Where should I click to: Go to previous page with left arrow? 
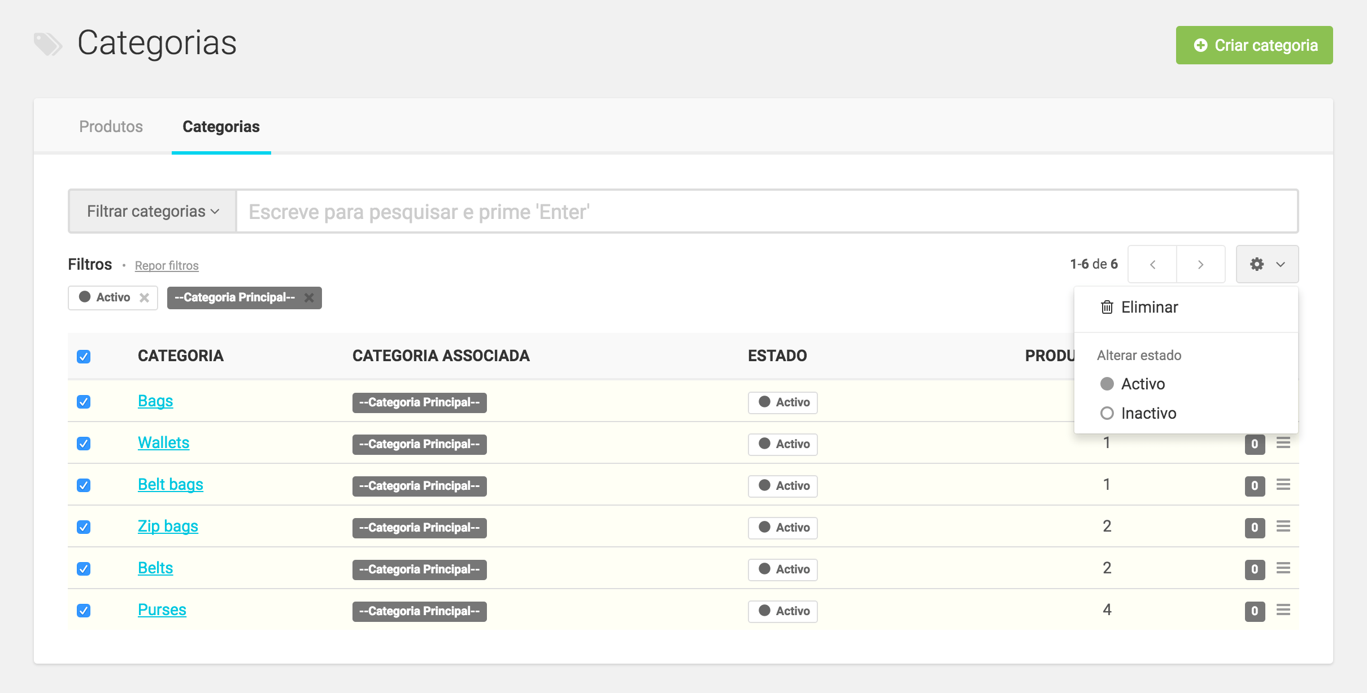(x=1152, y=264)
